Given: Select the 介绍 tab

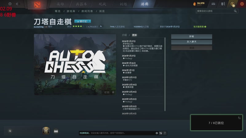Looking at the screenshot, I should pyautogui.click(x=124, y=35).
